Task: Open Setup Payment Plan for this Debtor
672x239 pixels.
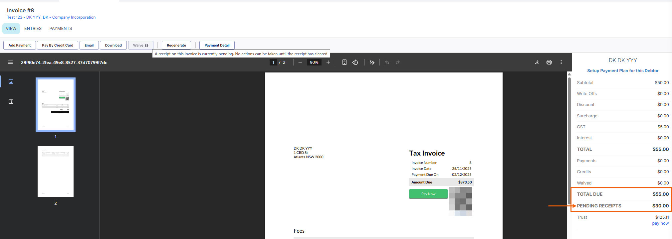Action: (x=622, y=71)
